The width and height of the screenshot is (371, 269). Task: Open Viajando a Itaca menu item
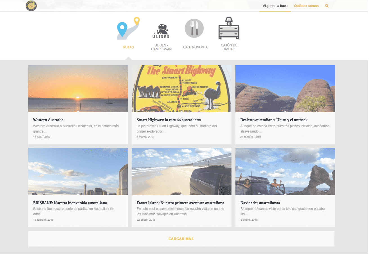(275, 6)
